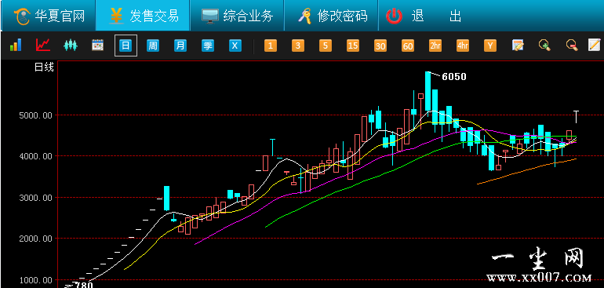Click the zoom out magnifier icon

tap(572, 45)
